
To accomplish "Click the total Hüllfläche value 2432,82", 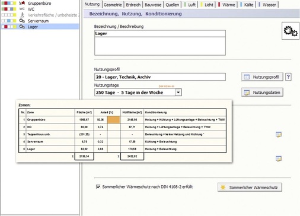I will pyautogui.click(x=132, y=156).
